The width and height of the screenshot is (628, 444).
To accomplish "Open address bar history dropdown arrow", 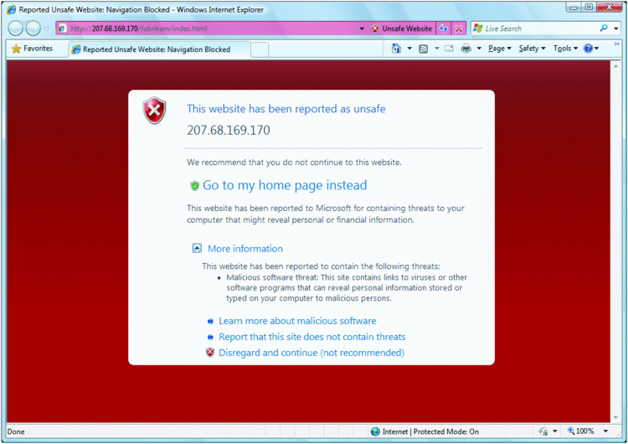I will pyautogui.click(x=362, y=28).
